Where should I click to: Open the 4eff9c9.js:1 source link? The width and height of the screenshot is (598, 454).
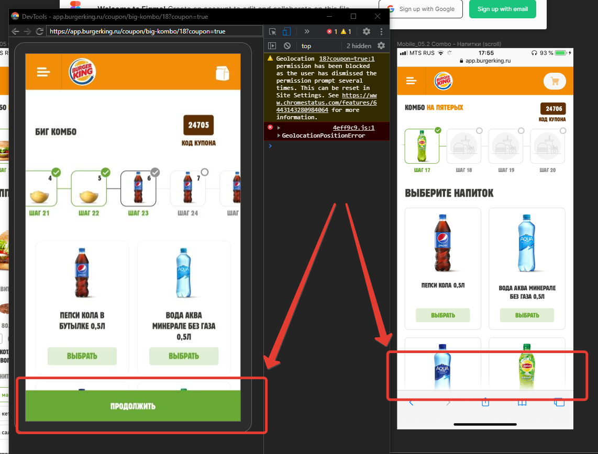pos(353,128)
